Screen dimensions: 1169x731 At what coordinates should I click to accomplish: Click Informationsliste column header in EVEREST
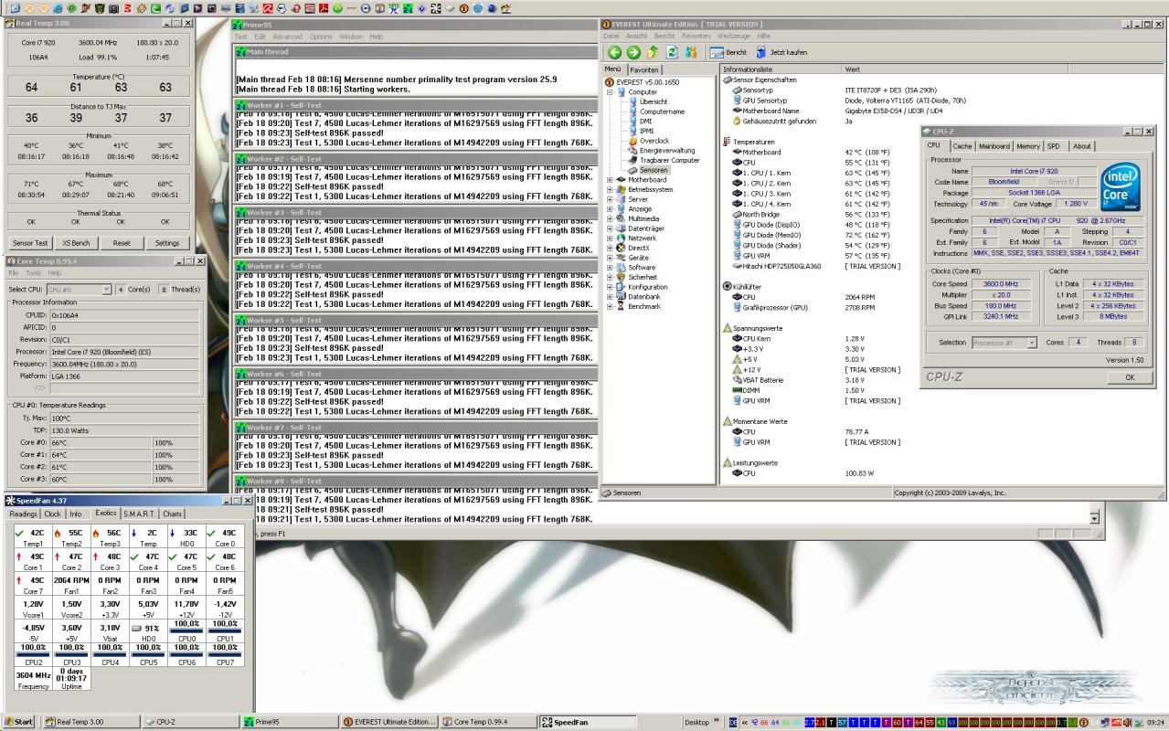(x=781, y=69)
